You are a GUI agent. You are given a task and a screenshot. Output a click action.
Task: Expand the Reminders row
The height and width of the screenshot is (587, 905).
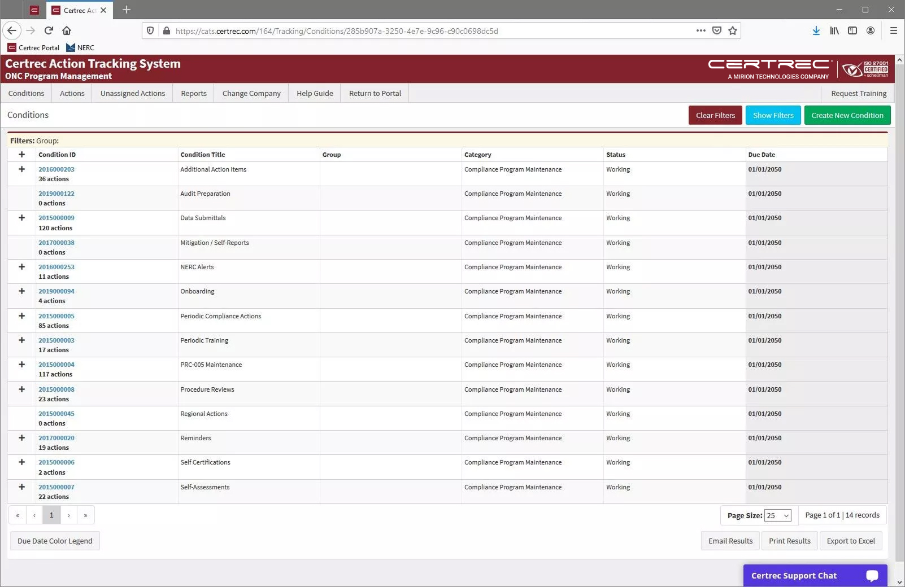(21, 437)
